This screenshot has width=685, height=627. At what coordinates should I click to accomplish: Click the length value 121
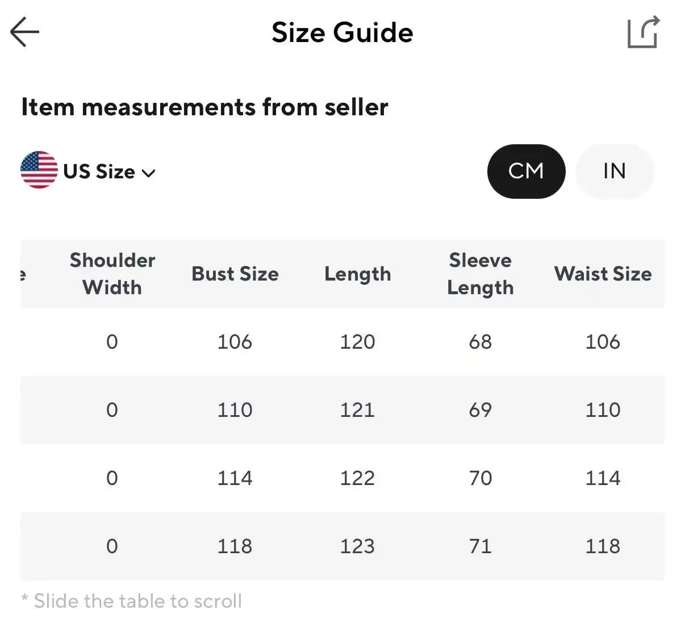[x=357, y=410]
